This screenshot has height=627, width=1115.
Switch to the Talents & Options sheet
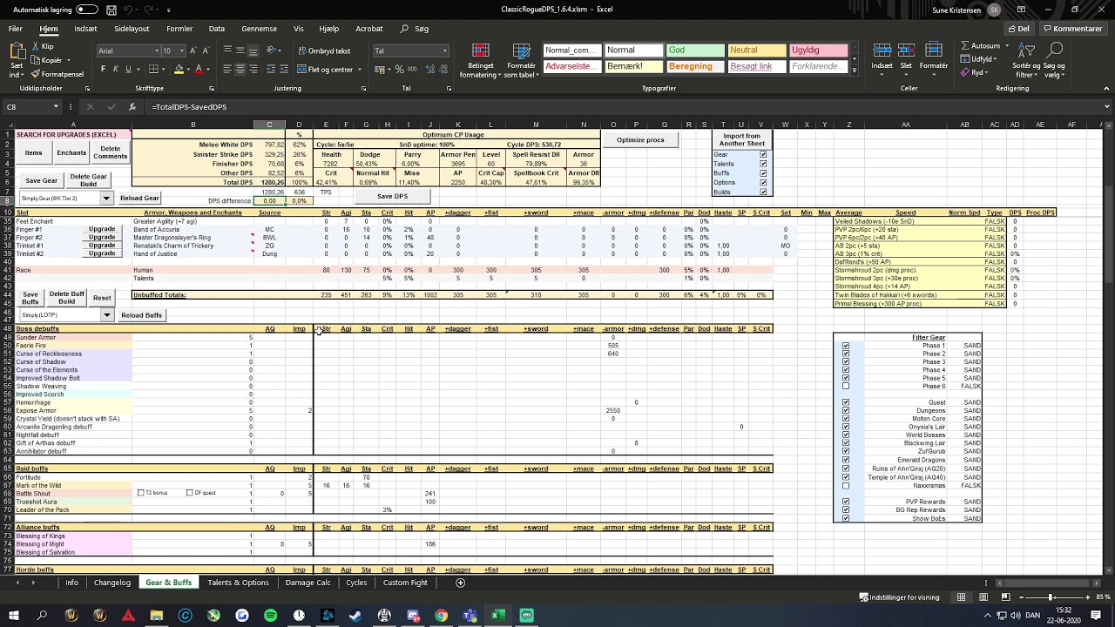(x=238, y=583)
